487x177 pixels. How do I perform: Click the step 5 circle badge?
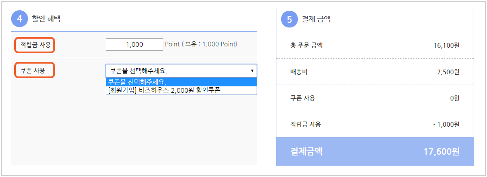coord(289,20)
